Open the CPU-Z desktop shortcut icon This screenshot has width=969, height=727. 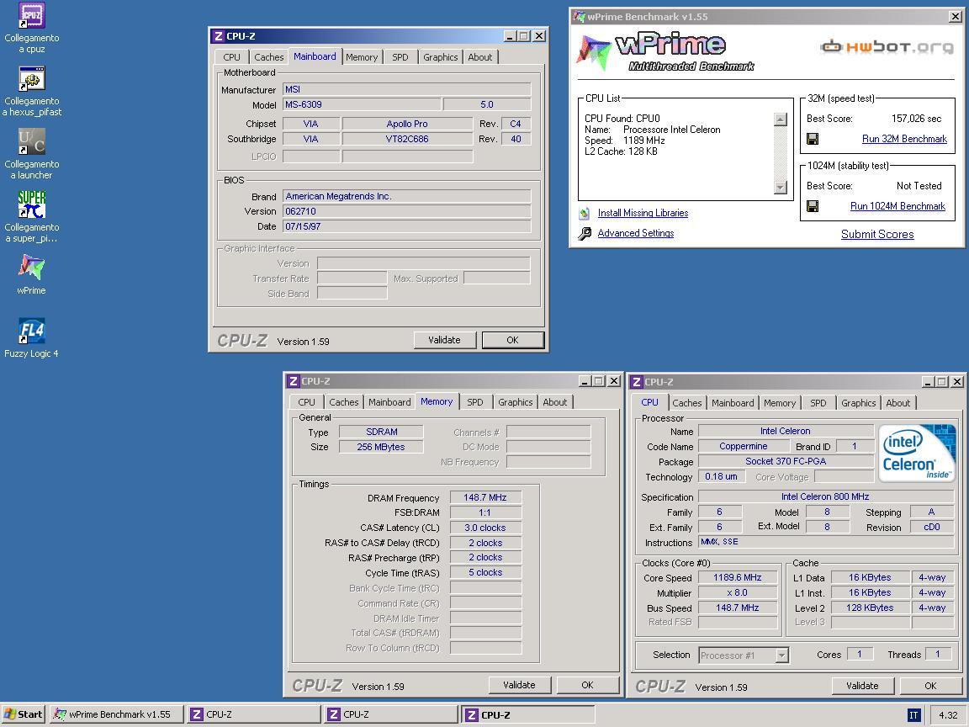[31, 15]
